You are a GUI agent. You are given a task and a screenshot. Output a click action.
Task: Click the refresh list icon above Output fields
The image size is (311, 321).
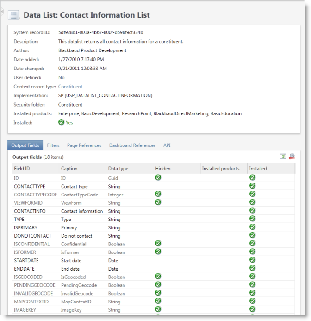[x=284, y=157]
